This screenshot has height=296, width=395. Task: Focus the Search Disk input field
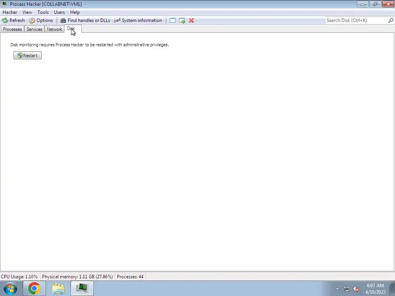tap(356, 20)
